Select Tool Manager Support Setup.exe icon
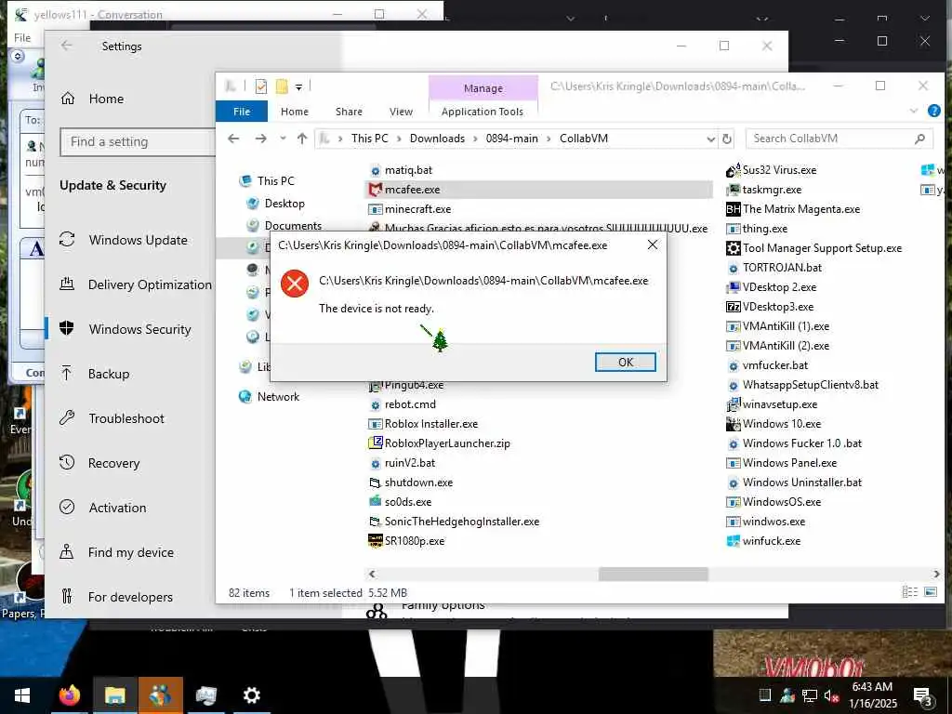Viewport: 952px width, 714px height. pyautogui.click(x=734, y=247)
